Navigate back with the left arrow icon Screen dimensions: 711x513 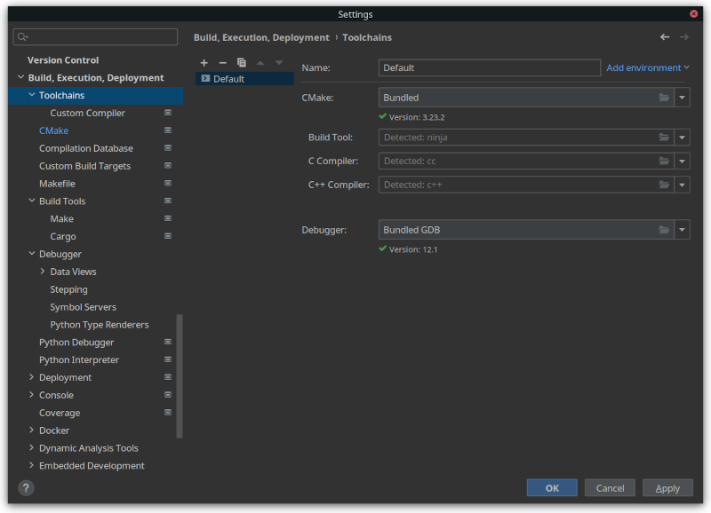(665, 37)
